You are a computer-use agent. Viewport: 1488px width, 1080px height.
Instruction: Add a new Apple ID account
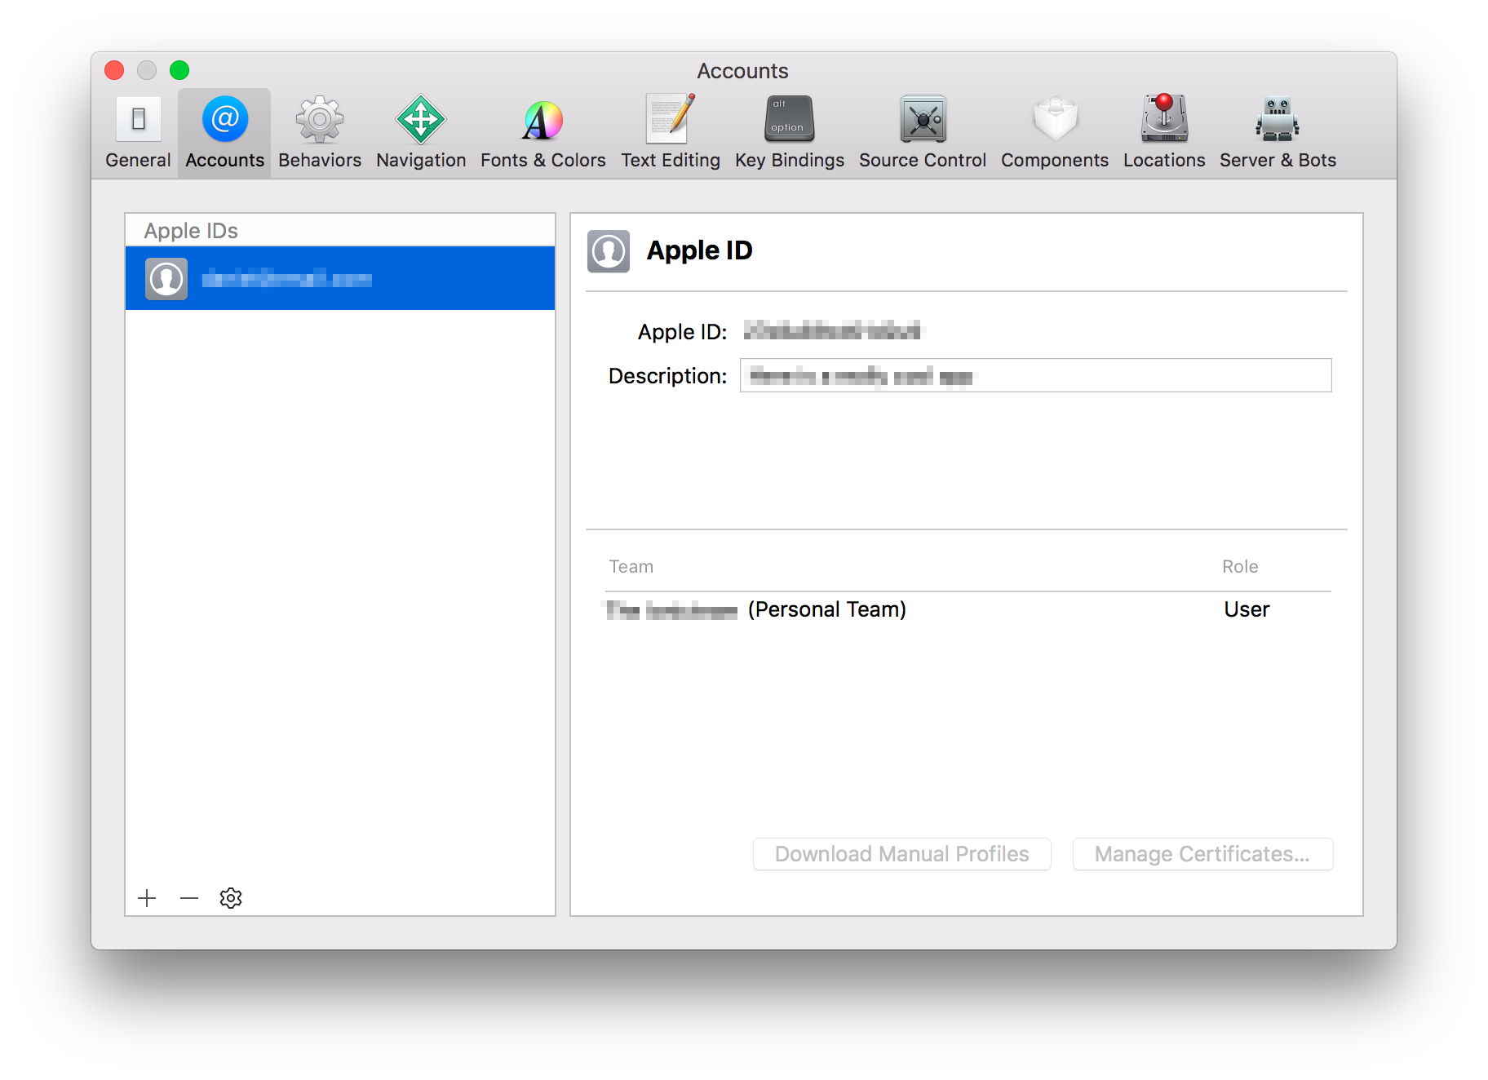pyautogui.click(x=147, y=897)
